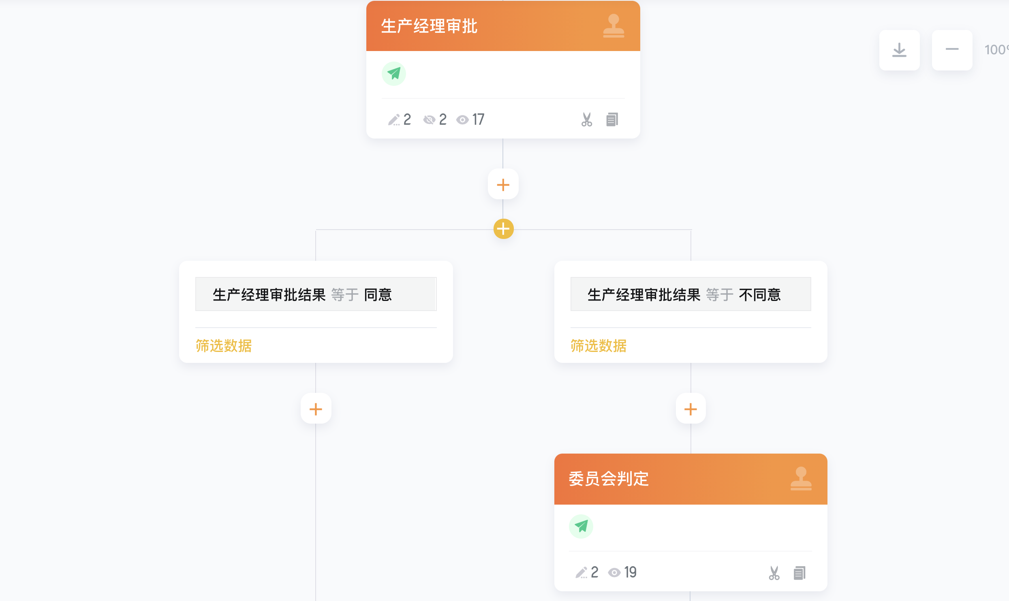Screen dimensions: 1009x601
Task: Cut the 委员会判定 node with scissors
Action: coord(774,573)
